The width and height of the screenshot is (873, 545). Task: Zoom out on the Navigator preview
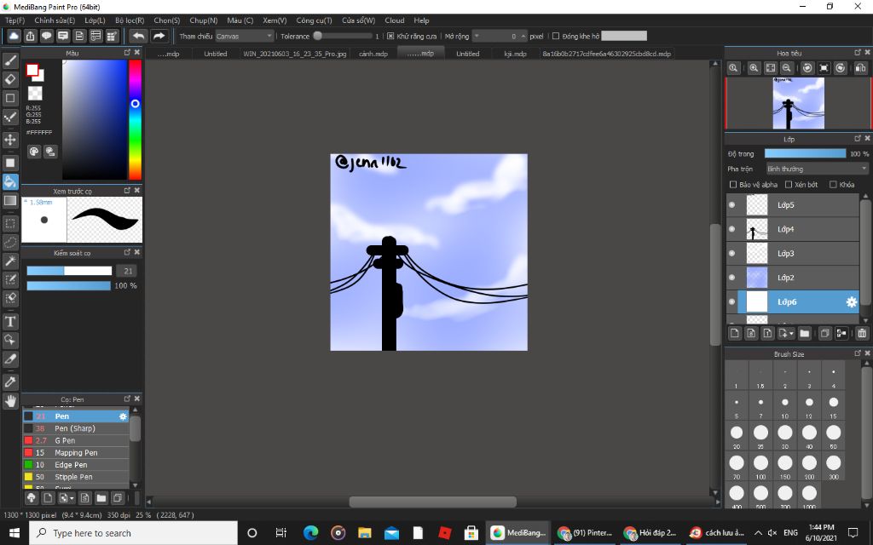pos(787,68)
